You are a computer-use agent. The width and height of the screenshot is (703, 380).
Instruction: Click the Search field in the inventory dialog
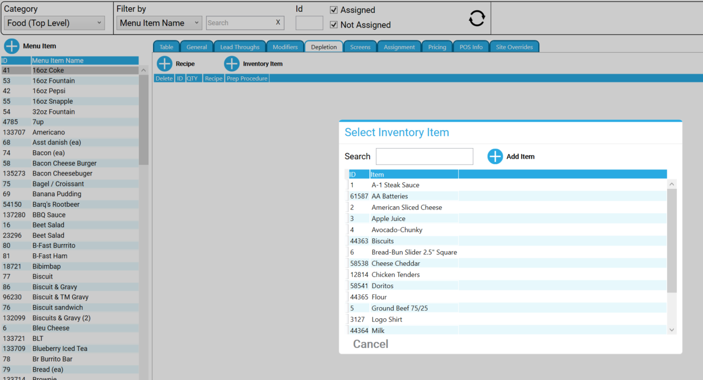tap(424, 156)
